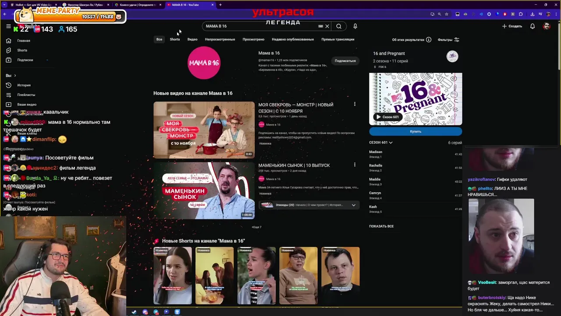Open the 16 and Pregnant MTV channel icon
The image size is (561, 316).
[452, 56]
